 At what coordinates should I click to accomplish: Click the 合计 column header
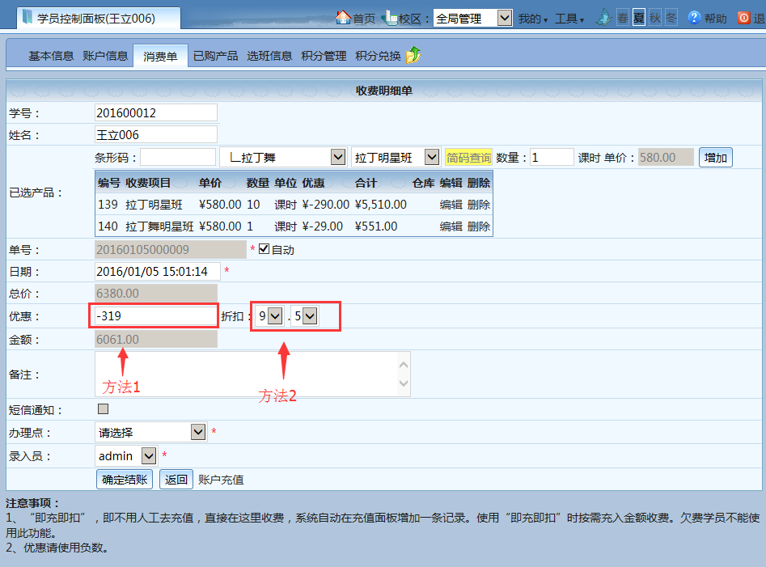[366, 183]
